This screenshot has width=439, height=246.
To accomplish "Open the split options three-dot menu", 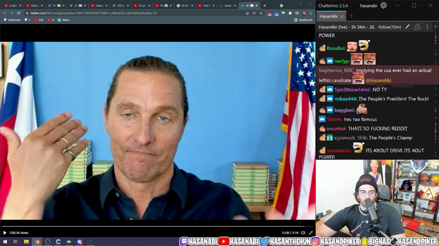I will 427,27.
